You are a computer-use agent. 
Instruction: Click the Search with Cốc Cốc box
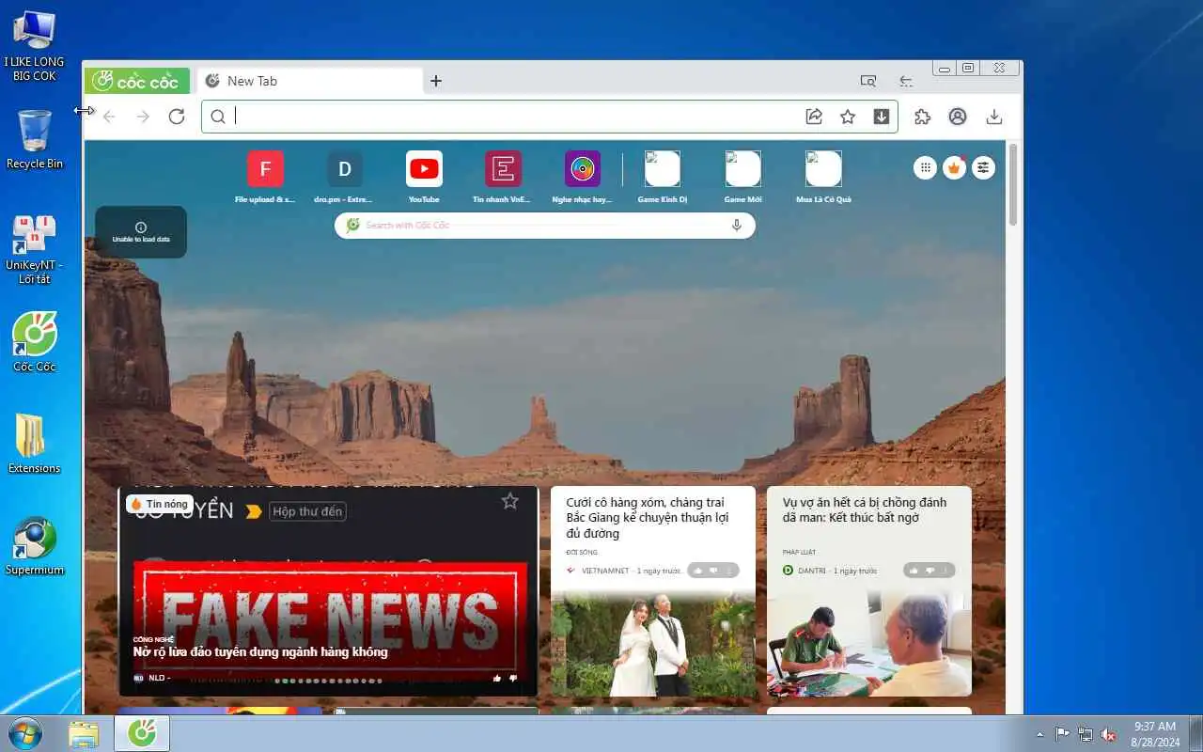[545, 225]
